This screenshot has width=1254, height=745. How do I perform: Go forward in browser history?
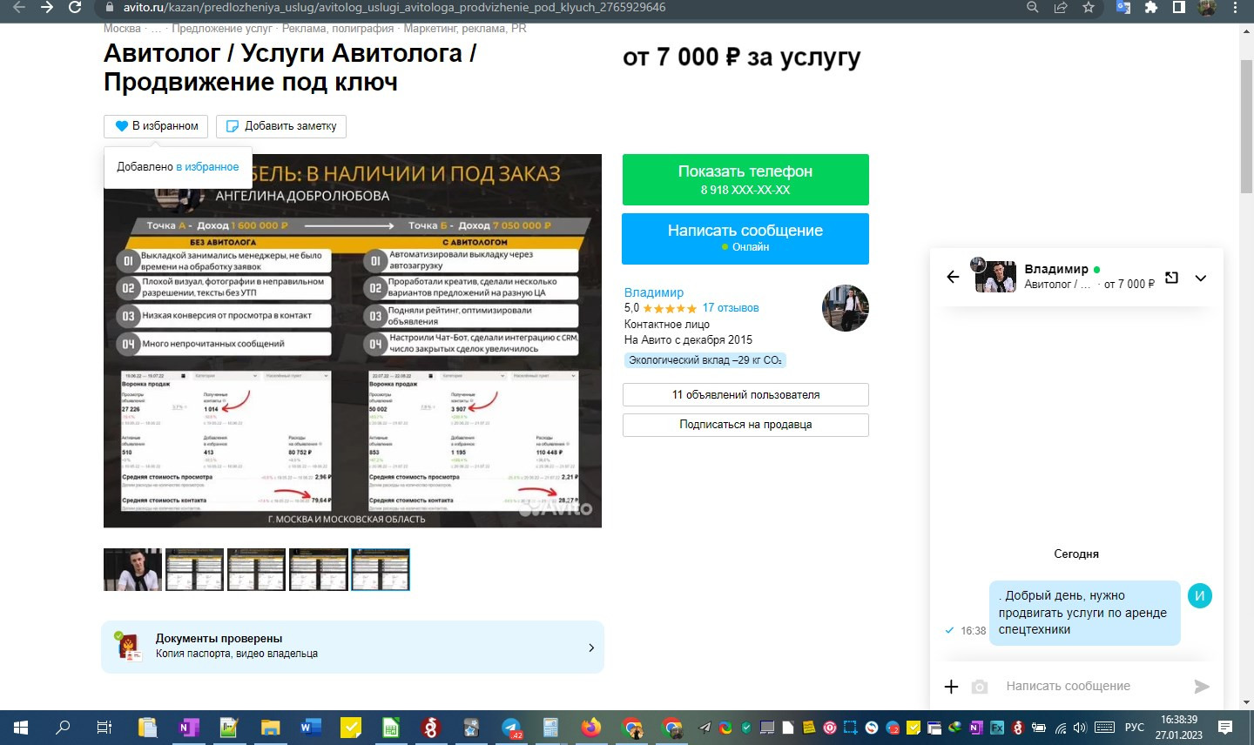(x=47, y=8)
